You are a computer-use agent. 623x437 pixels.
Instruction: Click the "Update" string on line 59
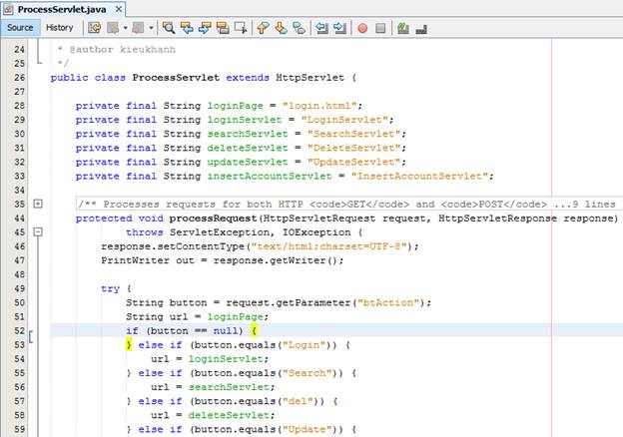[308, 429]
